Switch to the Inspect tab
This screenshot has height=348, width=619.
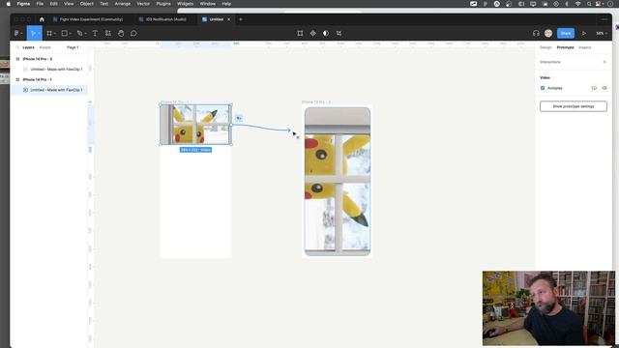coord(585,47)
